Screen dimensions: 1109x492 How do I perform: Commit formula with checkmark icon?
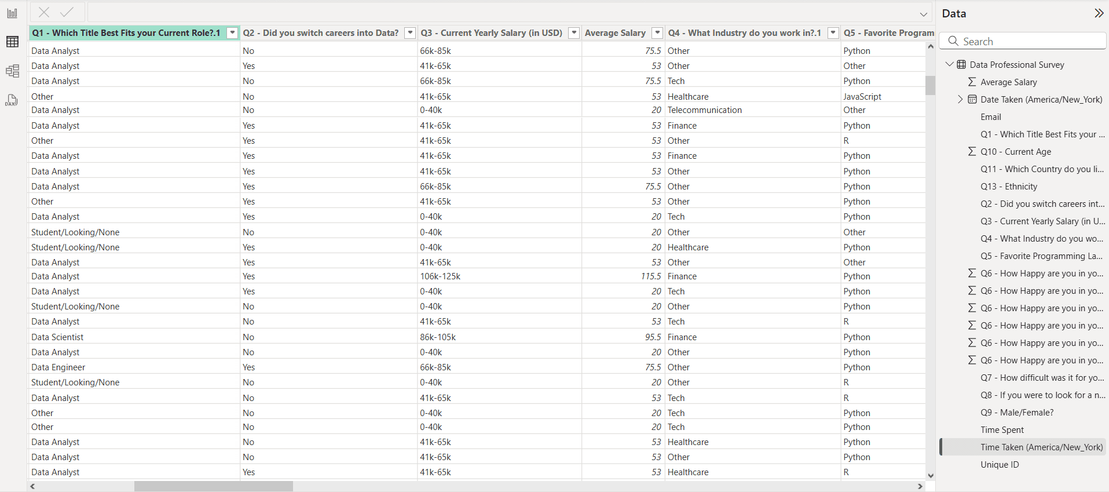[67, 12]
